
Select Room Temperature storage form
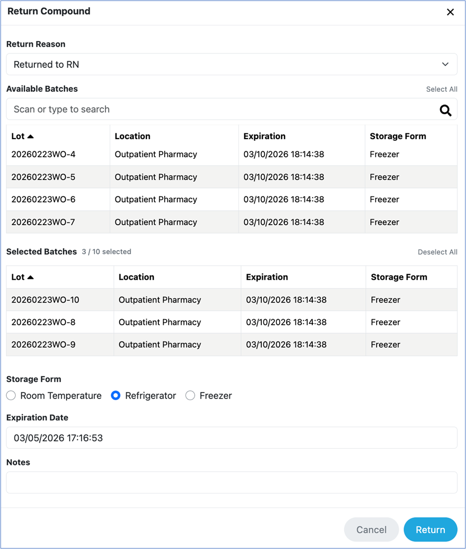pos(11,396)
